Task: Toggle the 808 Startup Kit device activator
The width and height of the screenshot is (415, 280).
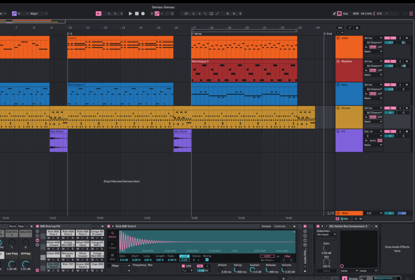Action: coord(37,227)
